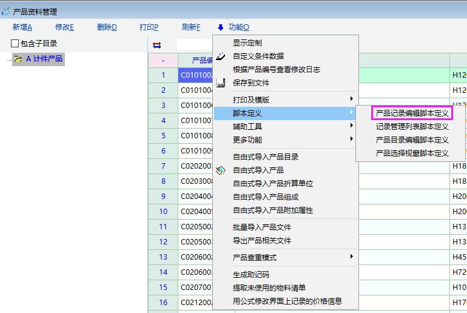Click the pencil icon beside 自定义条件数据
467x313 pixels.
[x=221, y=56]
